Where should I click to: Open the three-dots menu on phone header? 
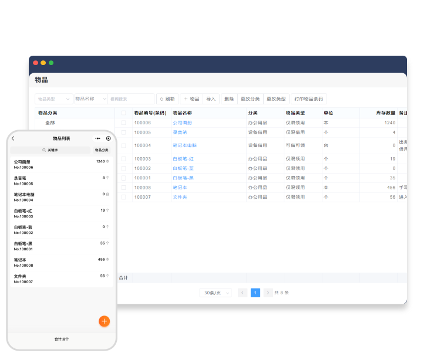click(97, 138)
